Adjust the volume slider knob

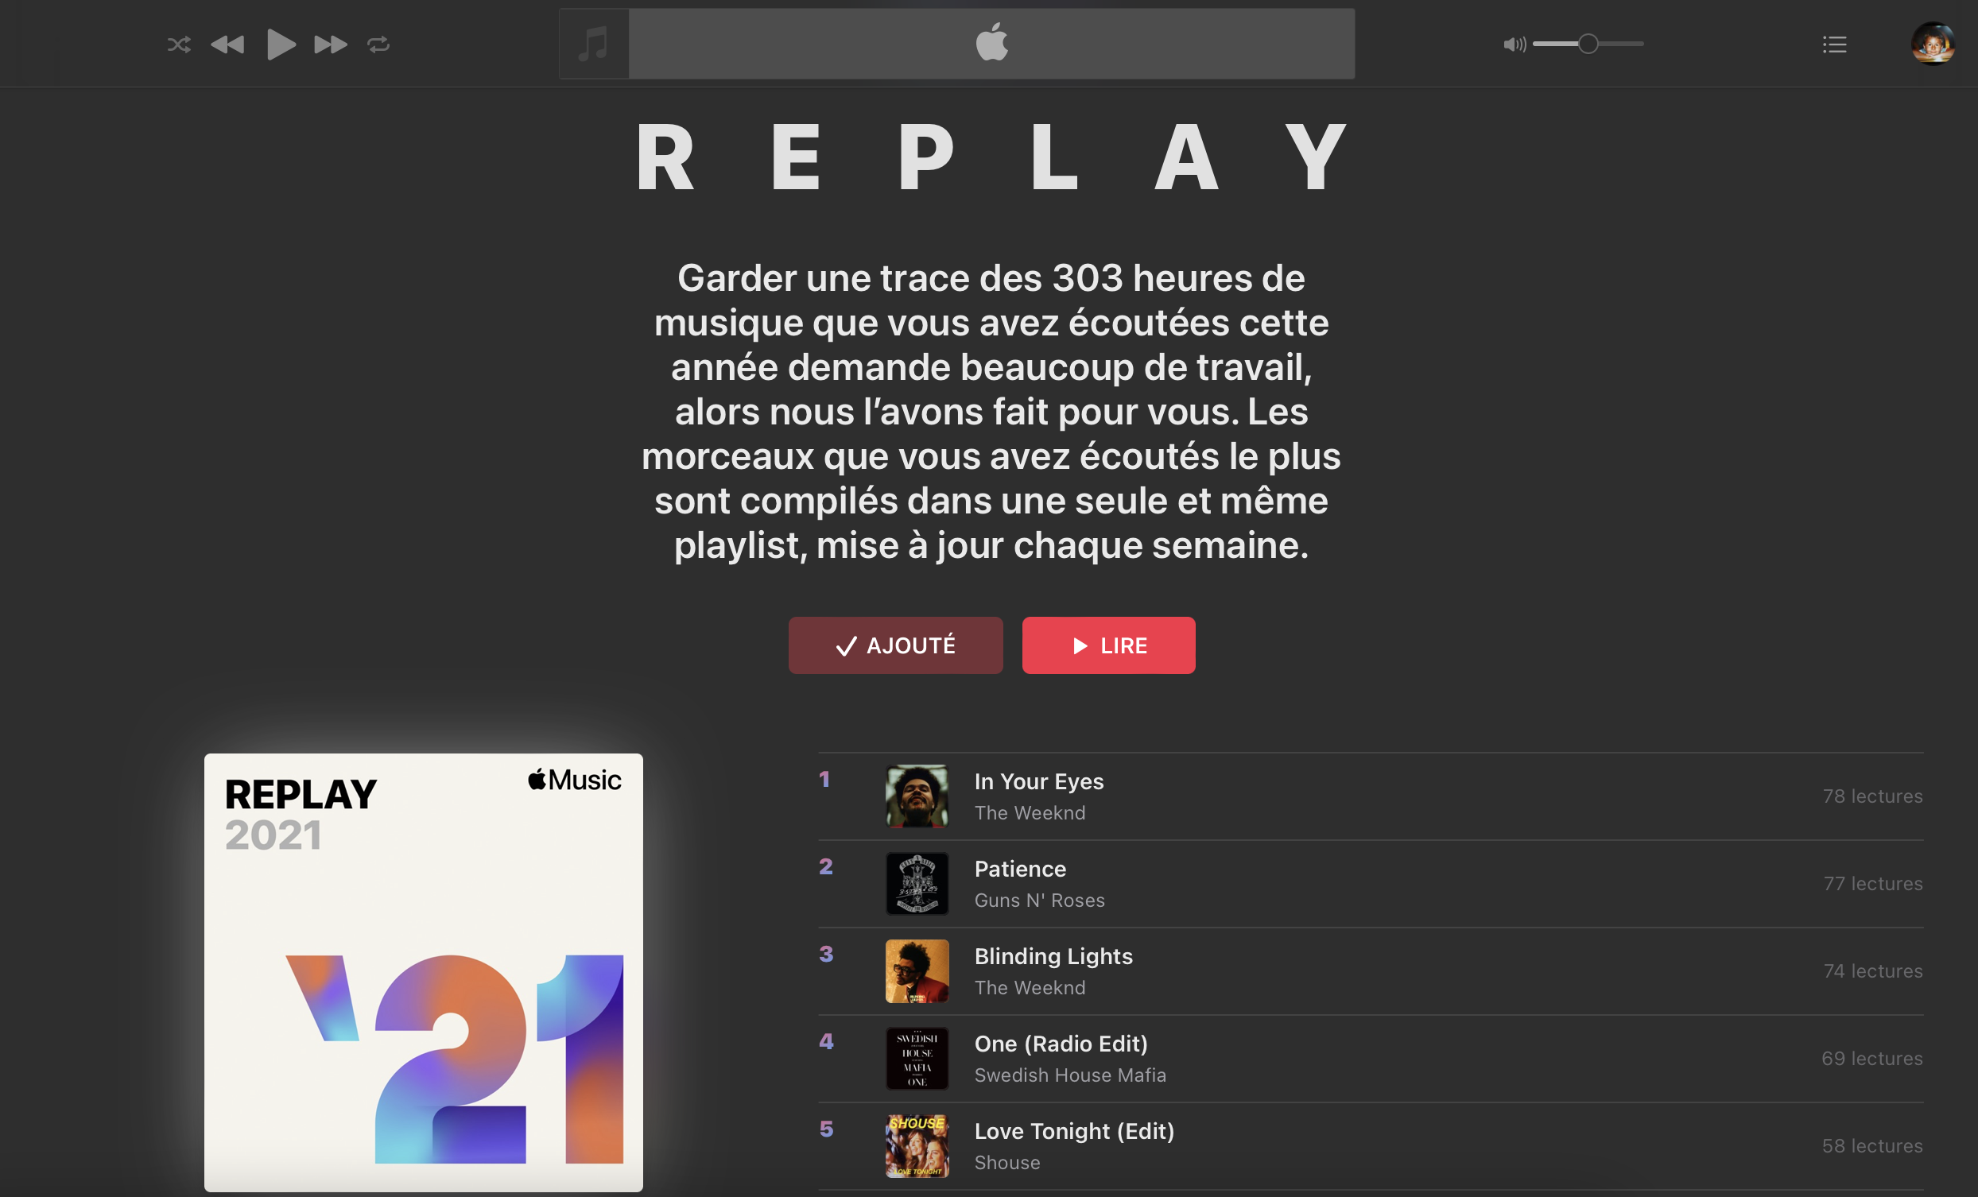pyautogui.click(x=1588, y=44)
